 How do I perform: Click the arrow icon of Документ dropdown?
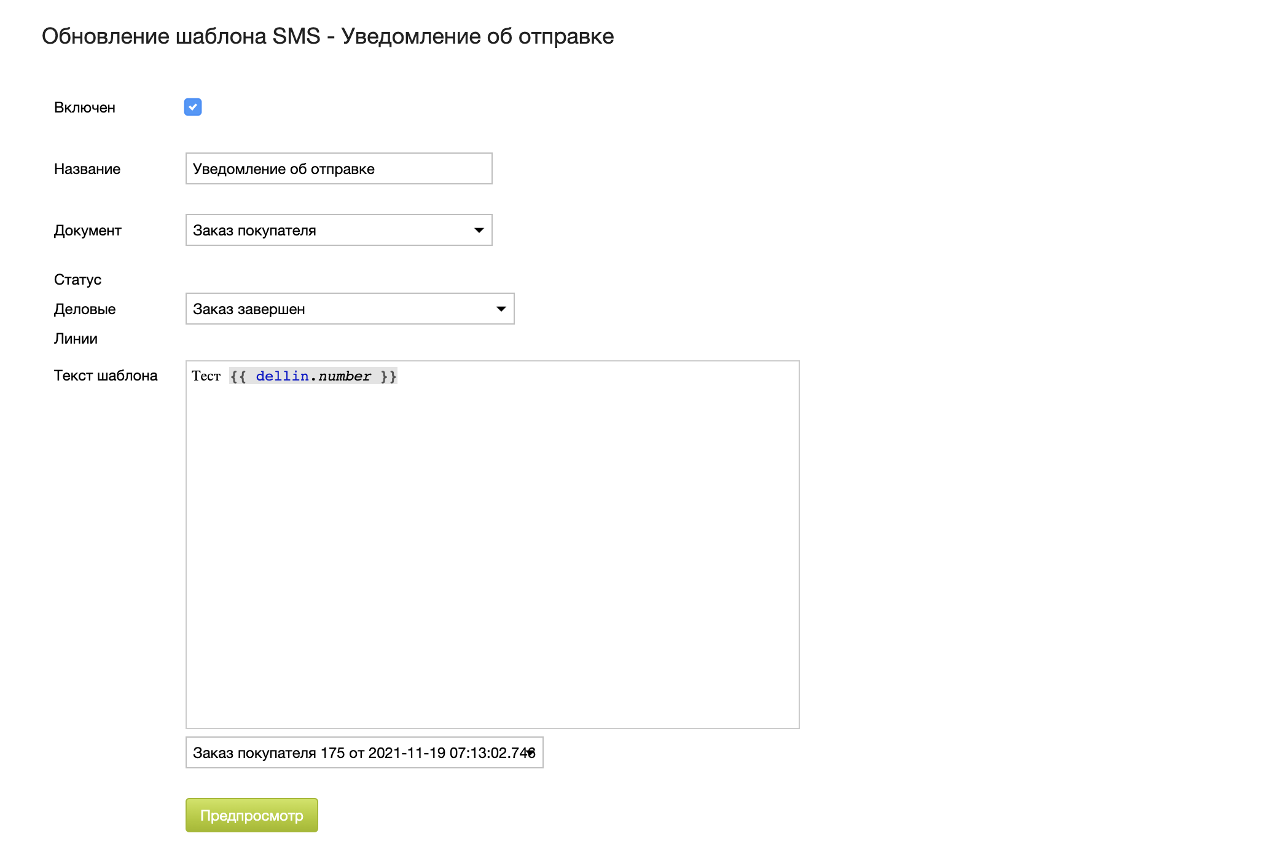tap(479, 231)
